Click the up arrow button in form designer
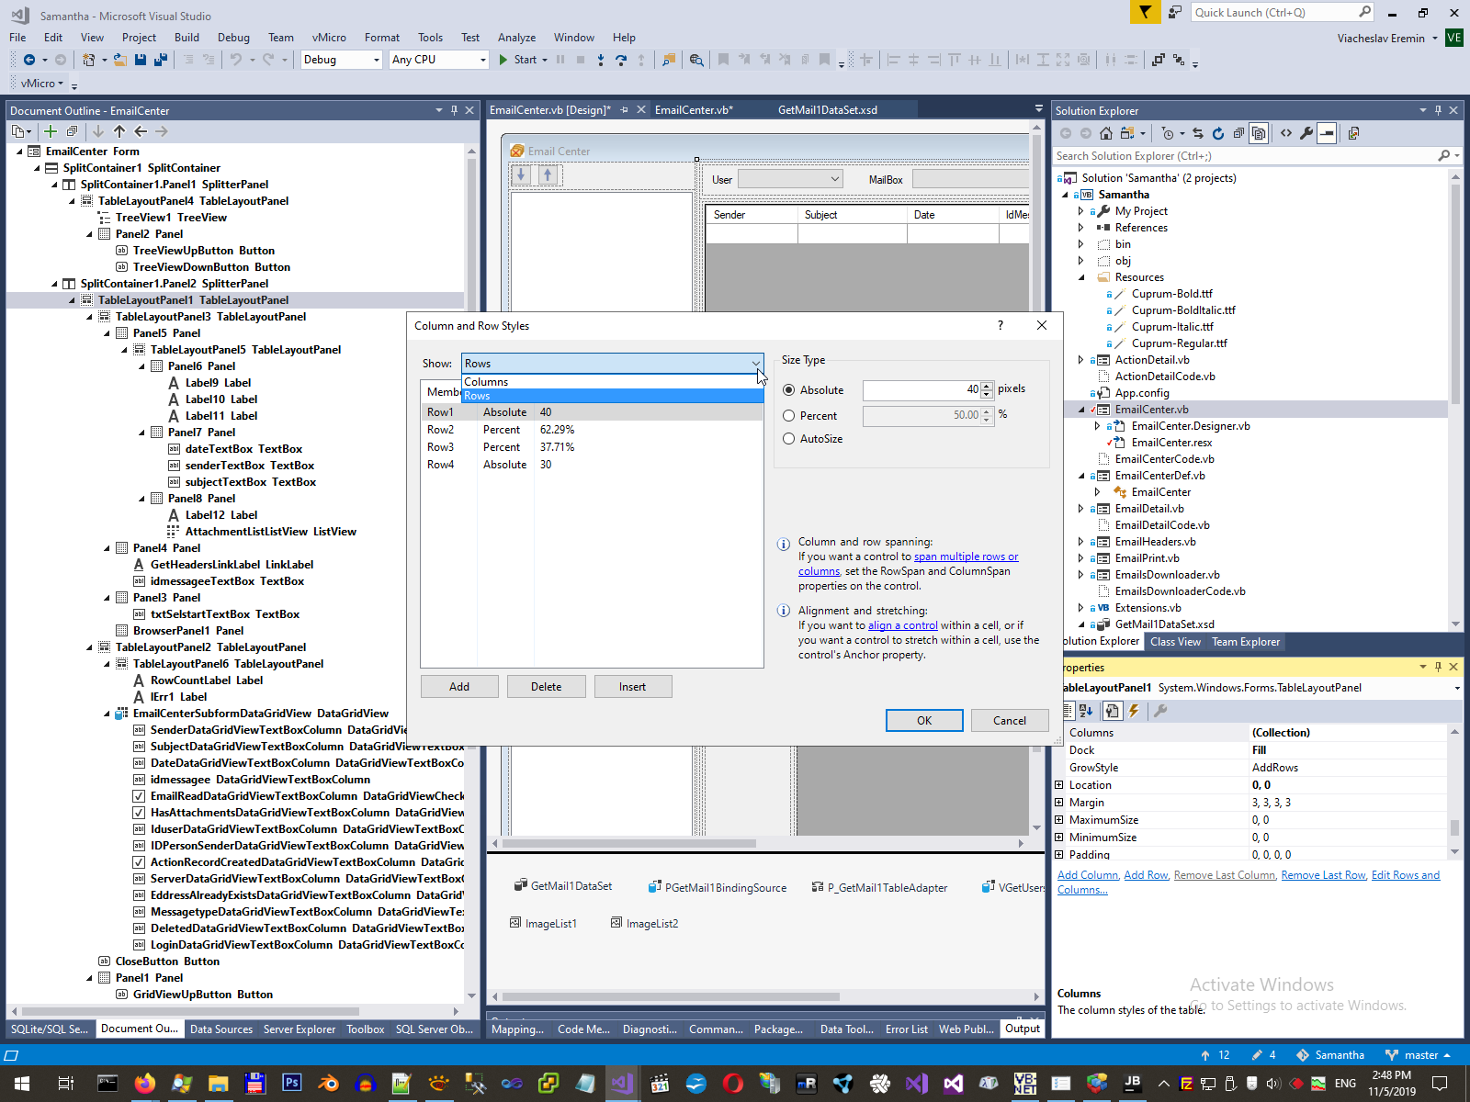Image resolution: width=1470 pixels, height=1102 pixels. (x=548, y=174)
